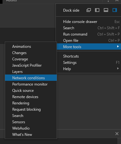Dock DevTools to left side icon
Viewport: 121px width, 144px height.
click(97, 10)
